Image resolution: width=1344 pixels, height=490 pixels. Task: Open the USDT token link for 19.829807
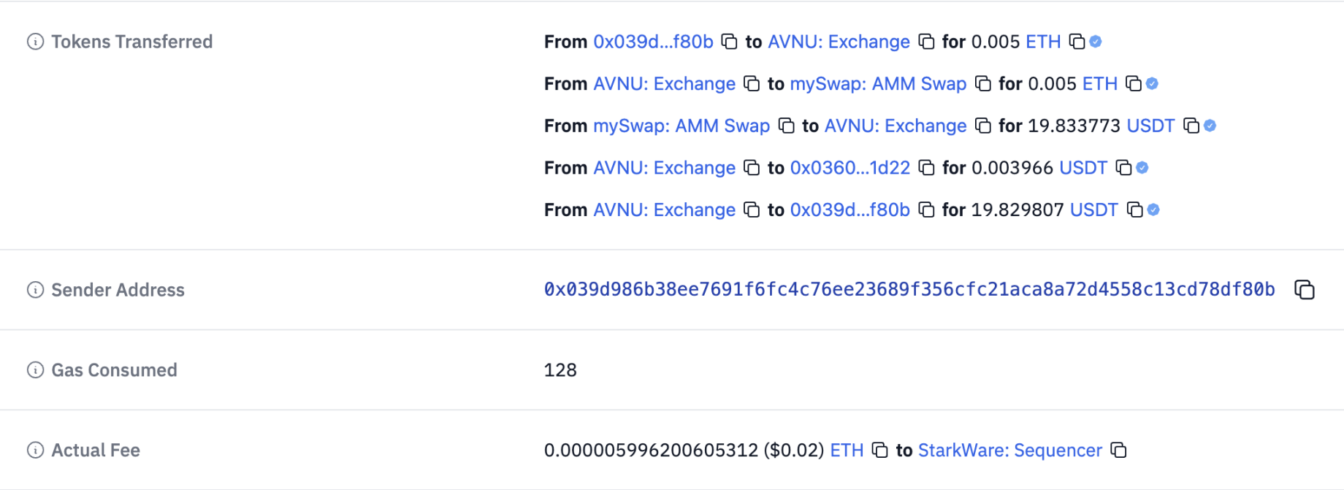(x=1093, y=210)
